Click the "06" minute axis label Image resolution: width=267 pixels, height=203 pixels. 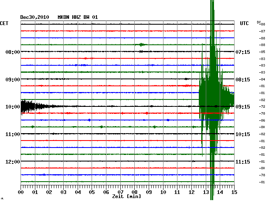(x=106, y=192)
